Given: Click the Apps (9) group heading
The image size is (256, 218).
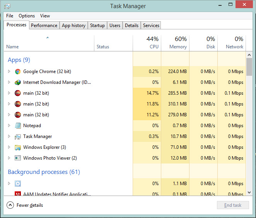Looking at the screenshot, I should pos(19,60).
